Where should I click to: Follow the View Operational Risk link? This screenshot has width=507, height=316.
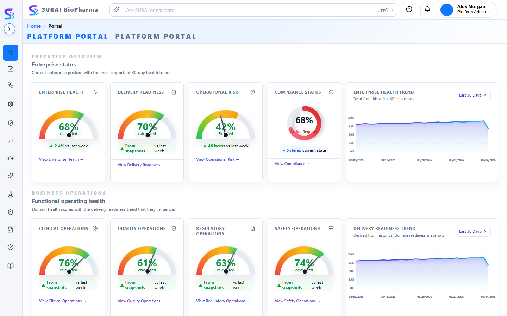tap(218, 159)
